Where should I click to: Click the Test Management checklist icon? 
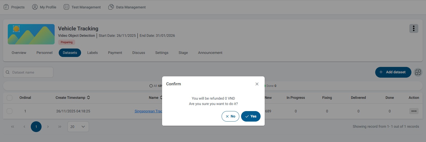tap(66, 7)
